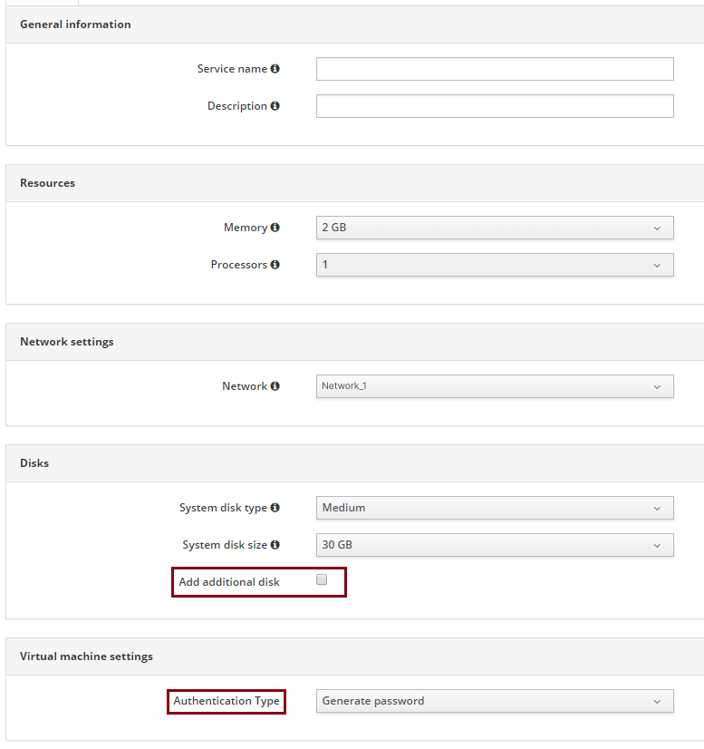Click the Description info icon

pyautogui.click(x=275, y=106)
